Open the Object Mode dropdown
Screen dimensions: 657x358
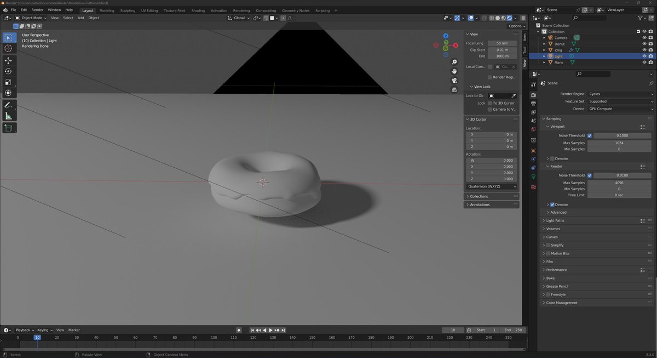point(32,18)
